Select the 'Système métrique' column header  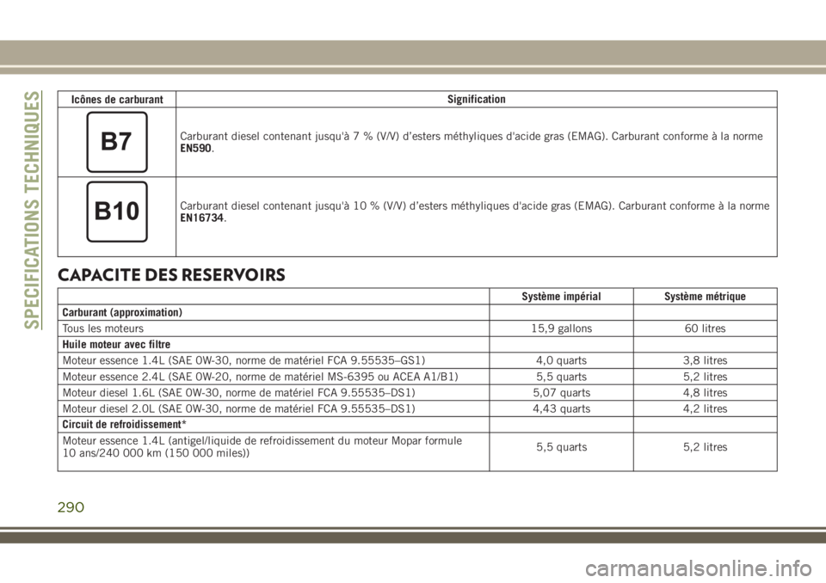point(705,297)
